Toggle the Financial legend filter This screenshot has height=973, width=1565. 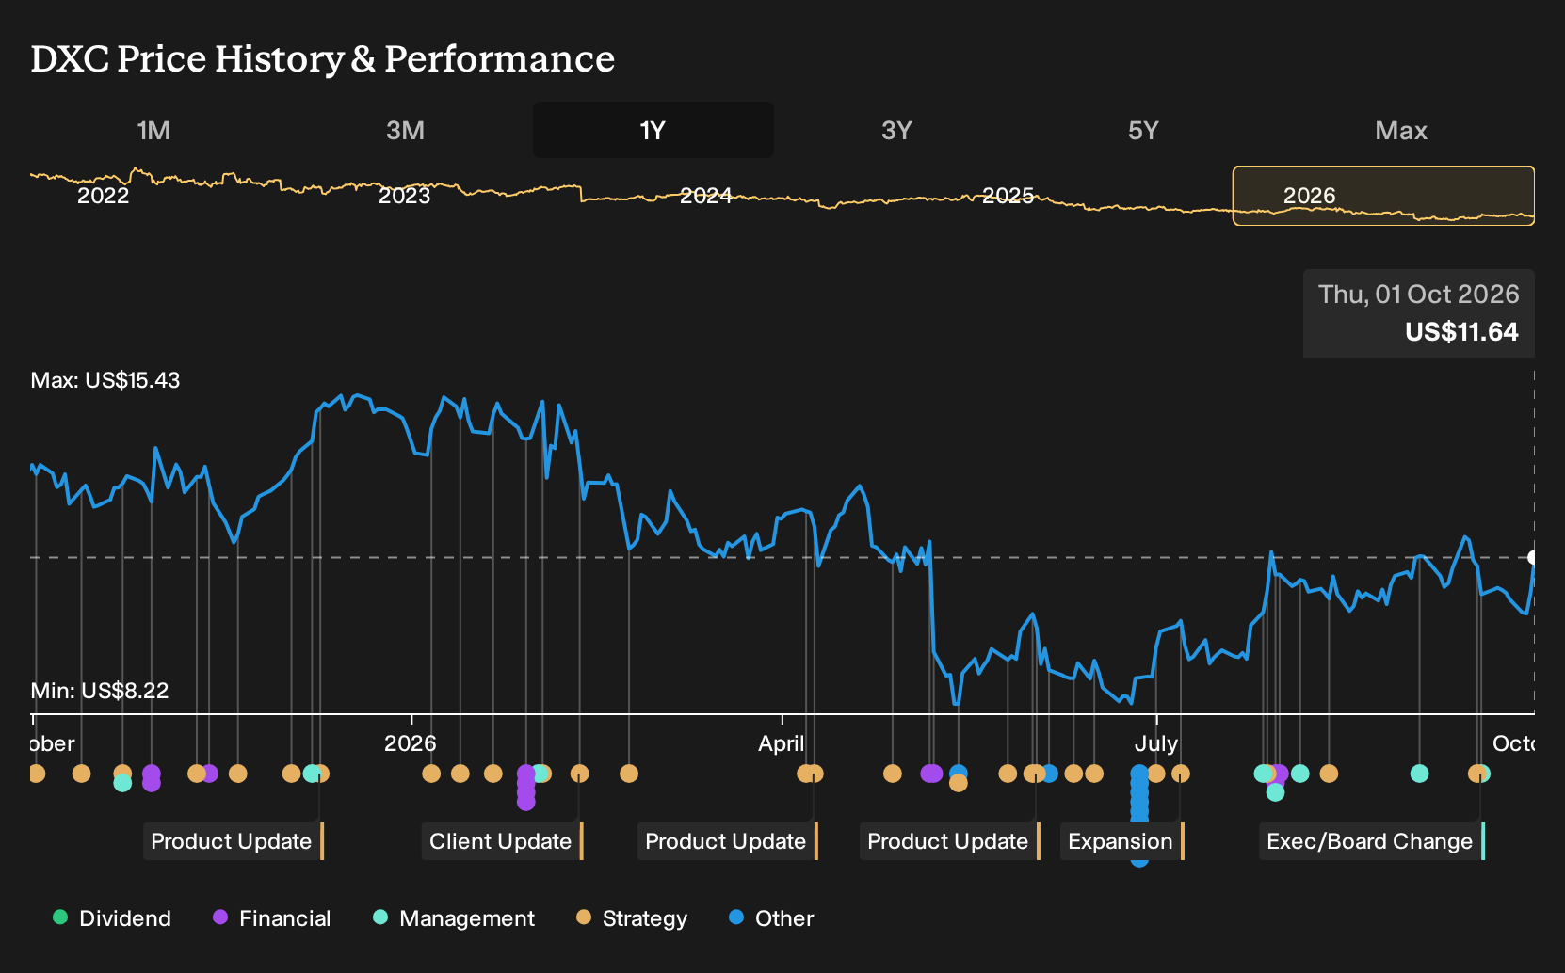coord(272,918)
